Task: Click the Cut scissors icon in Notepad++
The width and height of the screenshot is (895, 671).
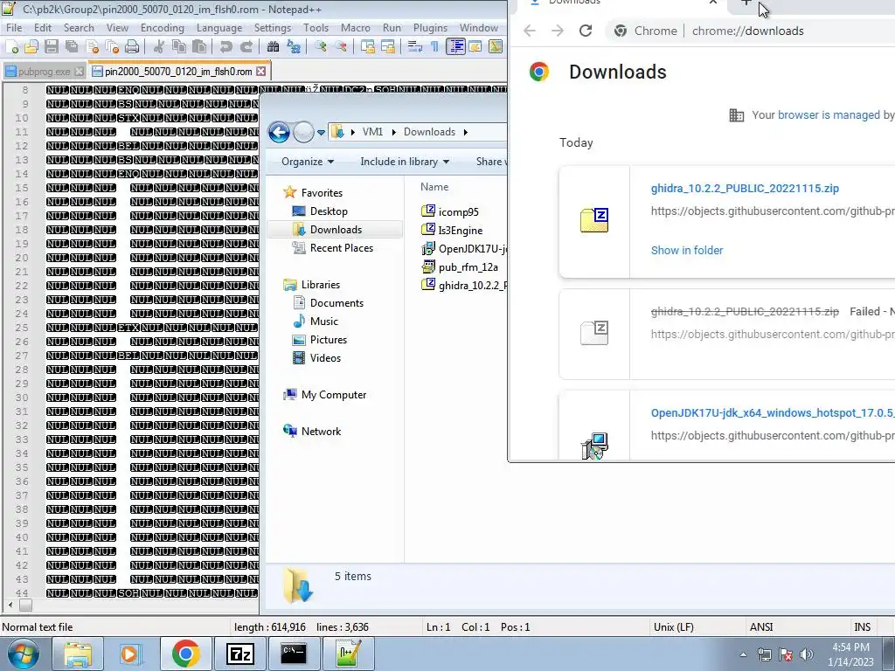Action: [x=159, y=47]
